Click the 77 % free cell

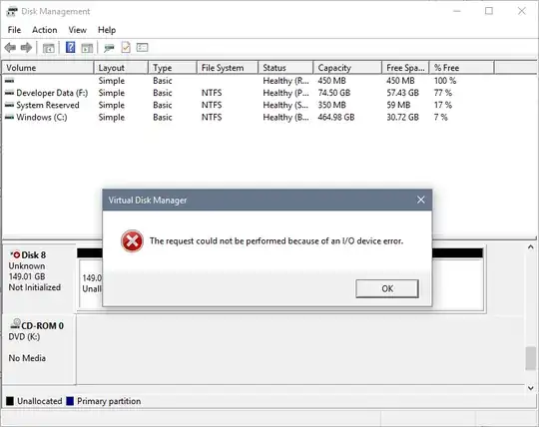pyautogui.click(x=443, y=93)
